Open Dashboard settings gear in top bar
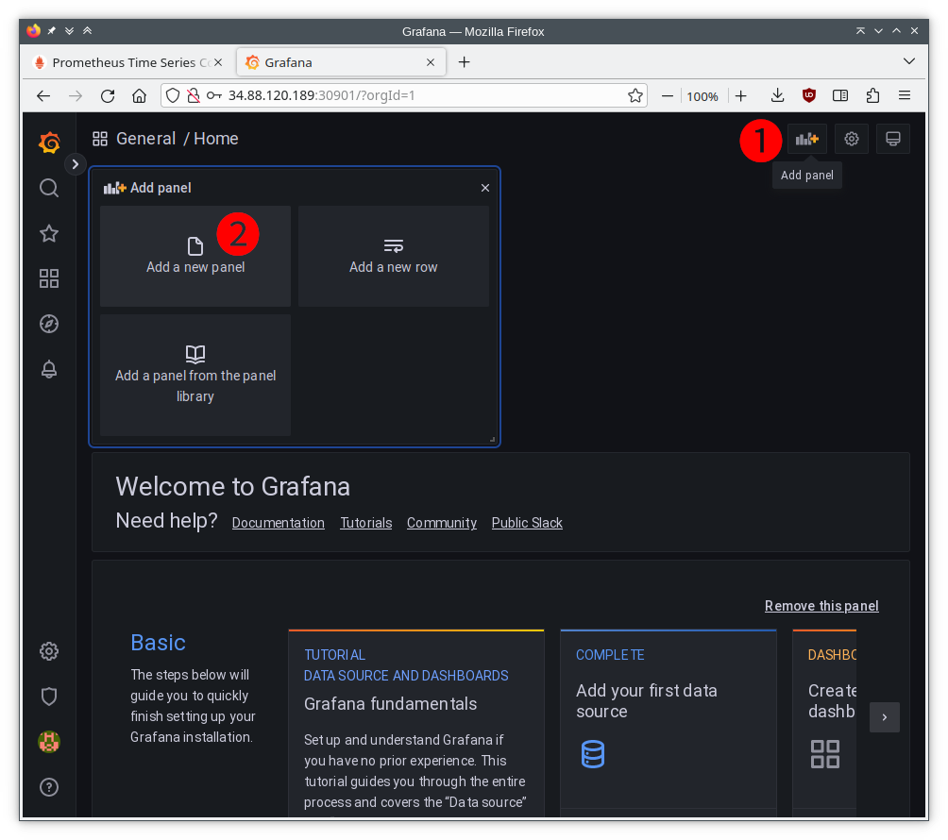 [x=852, y=139]
